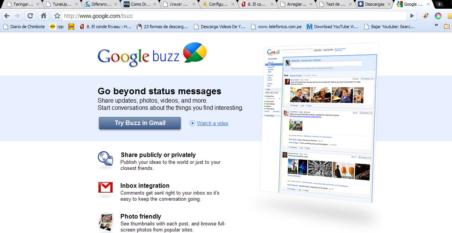Click the bug extension icon
The height and width of the screenshot is (233, 452).
pyautogui.click(x=426, y=16)
